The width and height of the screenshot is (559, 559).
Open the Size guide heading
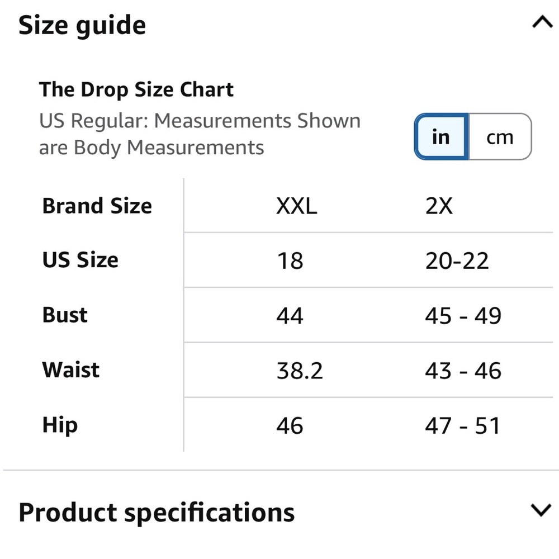click(82, 26)
